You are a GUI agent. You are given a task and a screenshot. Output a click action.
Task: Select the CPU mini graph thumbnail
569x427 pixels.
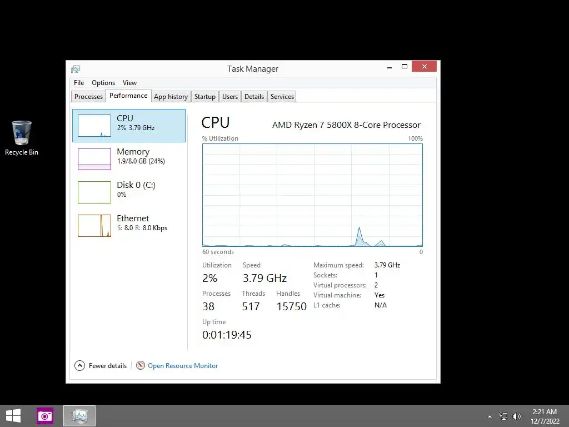coord(94,126)
